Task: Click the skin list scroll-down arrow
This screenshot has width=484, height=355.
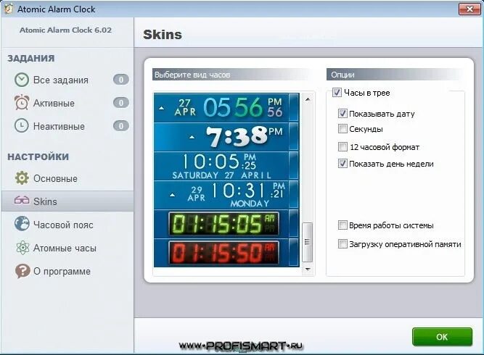Action: click(x=308, y=269)
